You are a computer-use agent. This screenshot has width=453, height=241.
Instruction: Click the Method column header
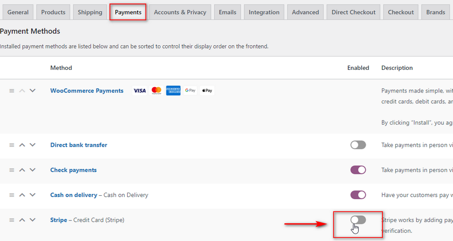(61, 68)
